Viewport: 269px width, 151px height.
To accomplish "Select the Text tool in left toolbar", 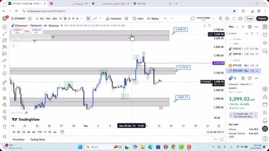I will tap(4, 67).
